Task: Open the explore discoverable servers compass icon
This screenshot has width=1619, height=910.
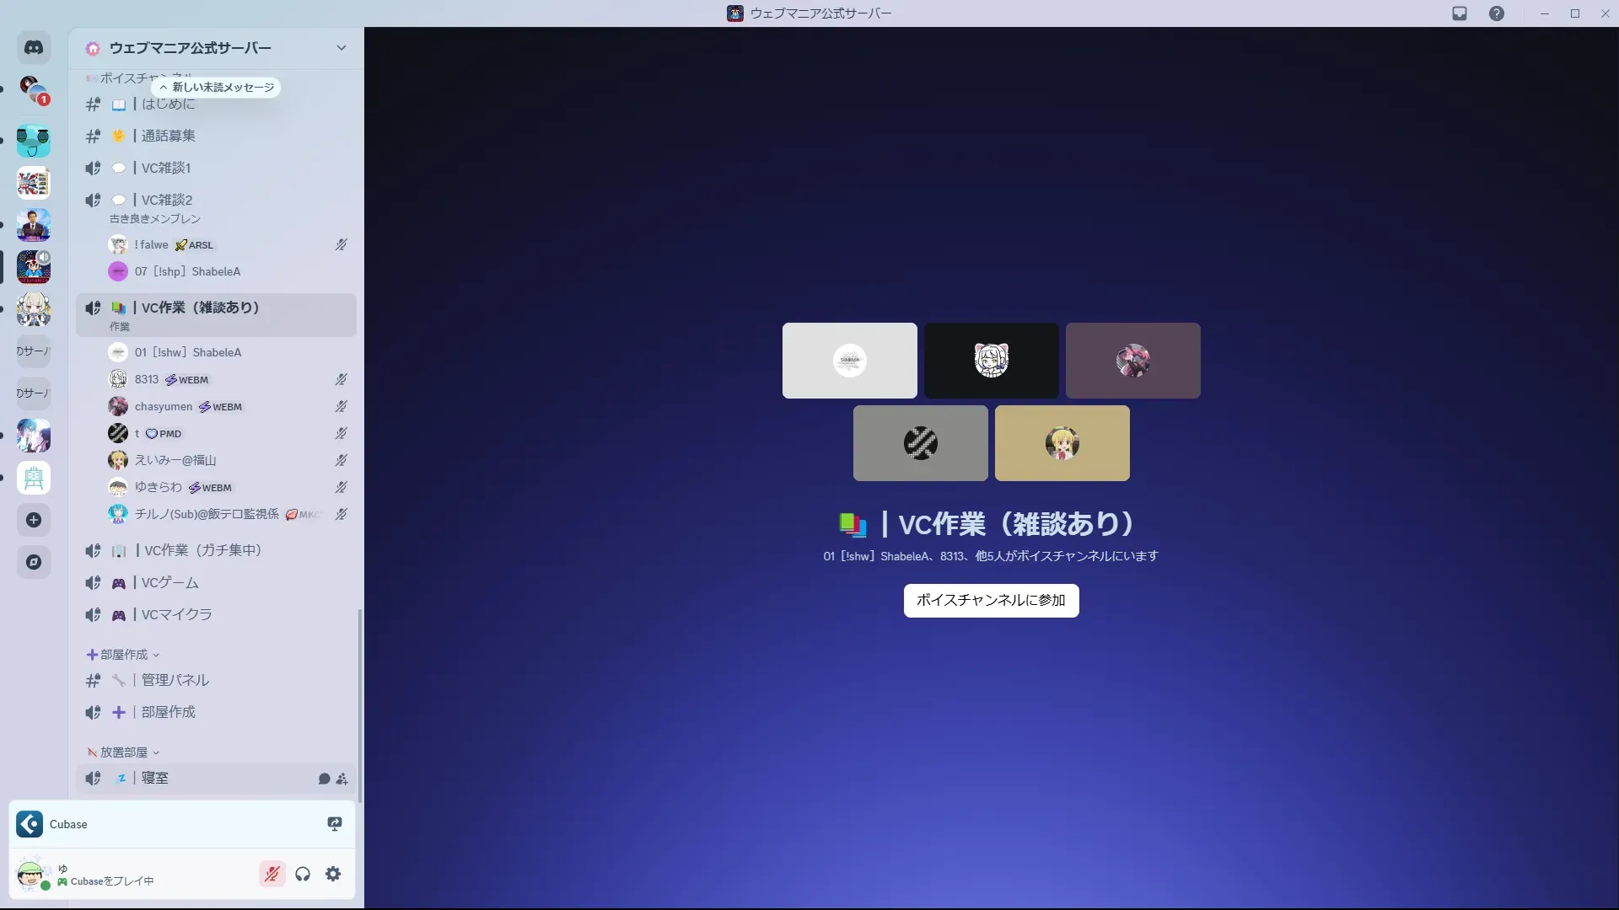Action: pos(34,562)
